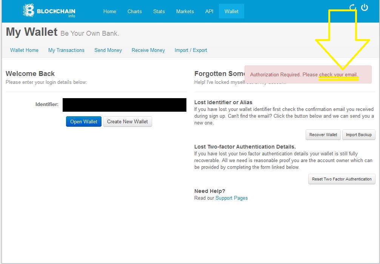Click the power logout icon

tap(365, 8)
